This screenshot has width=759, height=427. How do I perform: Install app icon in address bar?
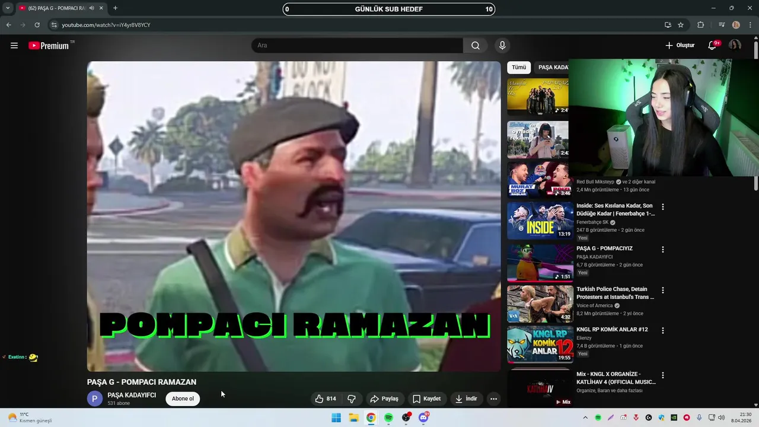(668, 25)
